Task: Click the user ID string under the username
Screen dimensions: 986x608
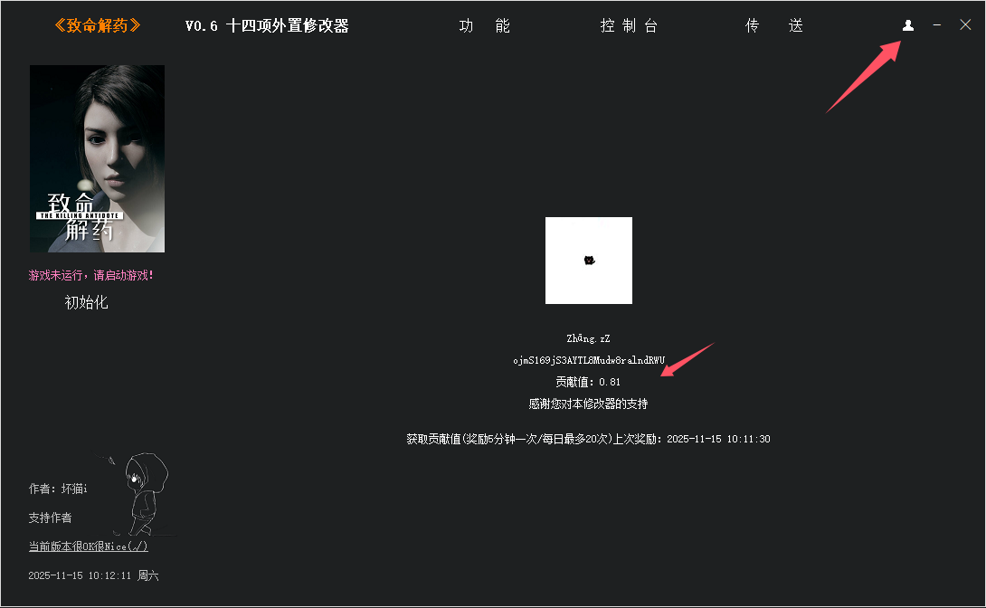Action: pos(588,360)
